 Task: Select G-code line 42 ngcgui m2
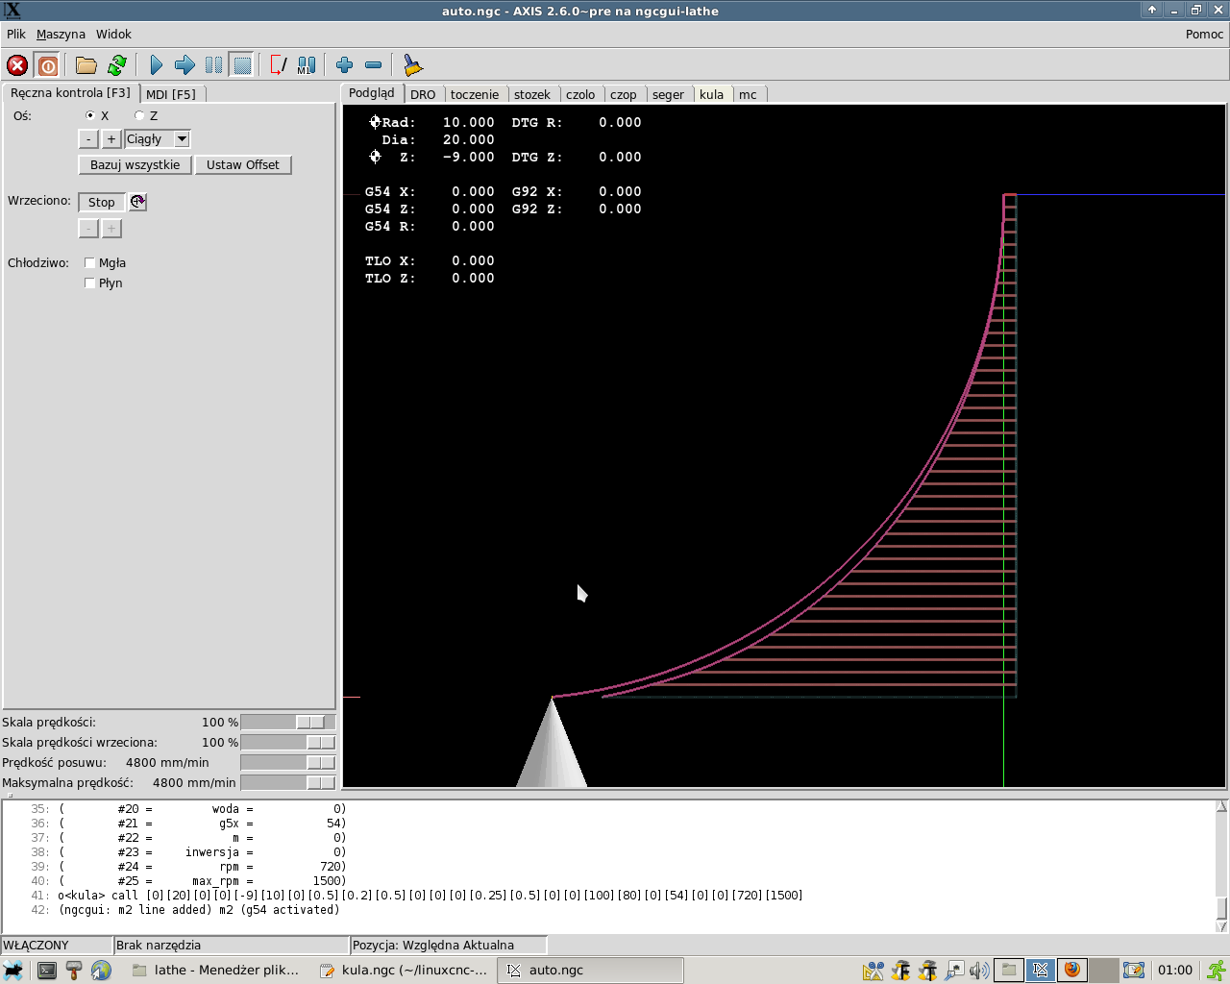coord(607,909)
